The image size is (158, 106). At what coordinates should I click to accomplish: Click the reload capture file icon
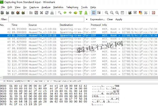[47, 13]
